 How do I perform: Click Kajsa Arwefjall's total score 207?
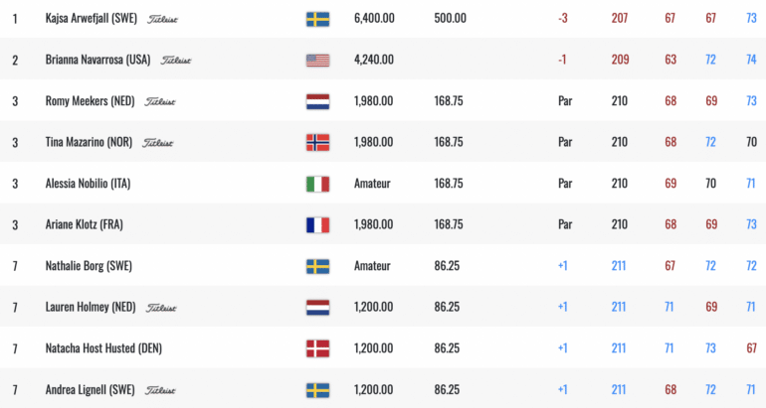[619, 19]
